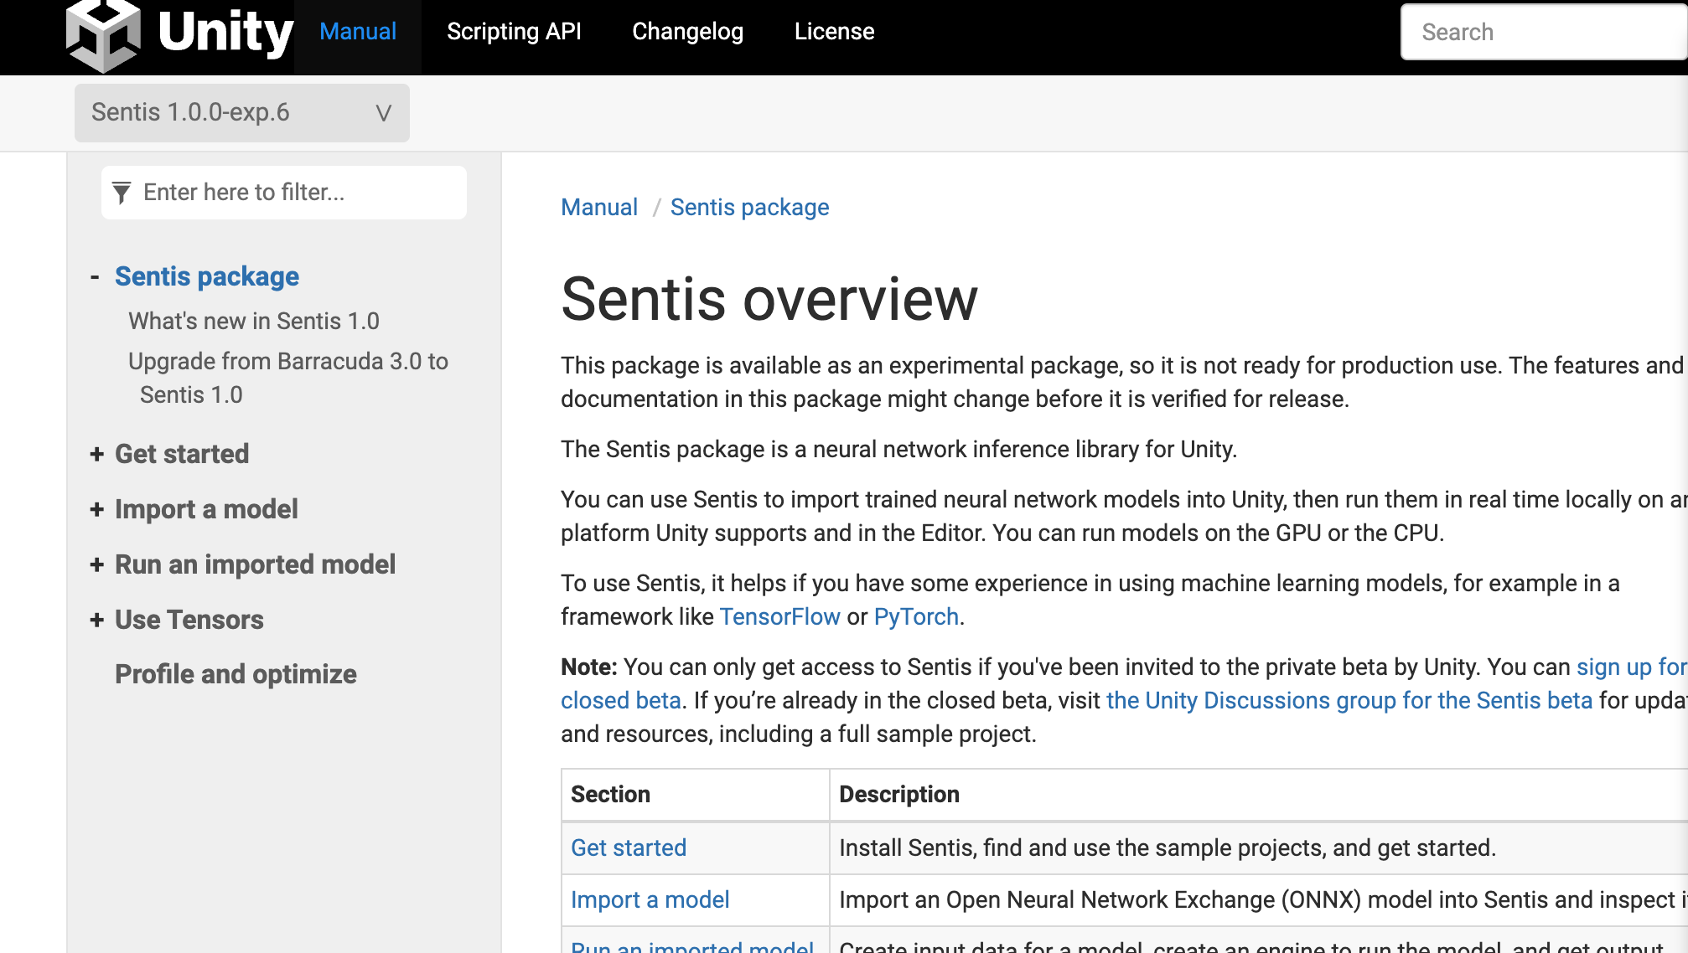Viewport: 1688px width, 953px height.
Task: Collapse the Sentis package section
Action: click(96, 276)
